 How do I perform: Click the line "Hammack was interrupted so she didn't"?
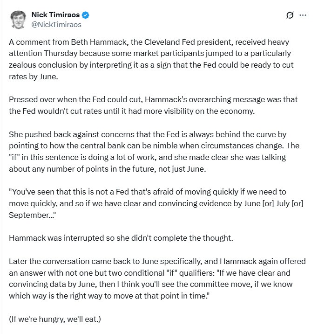[x=121, y=238]
